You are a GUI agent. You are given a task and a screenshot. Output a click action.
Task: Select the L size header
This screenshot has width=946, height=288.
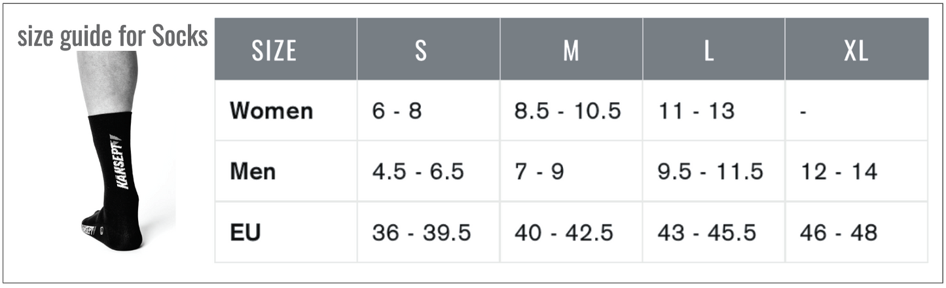click(x=708, y=50)
